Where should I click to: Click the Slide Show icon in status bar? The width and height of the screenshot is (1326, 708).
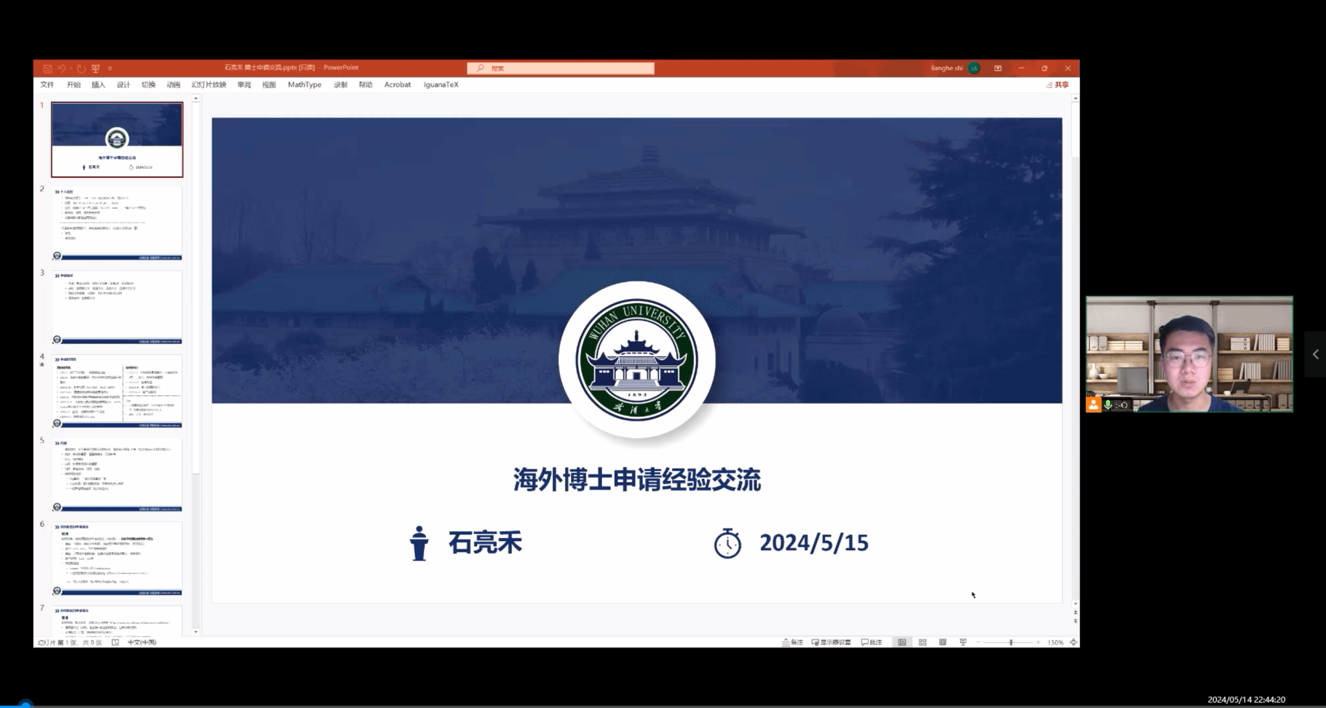(x=963, y=642)
